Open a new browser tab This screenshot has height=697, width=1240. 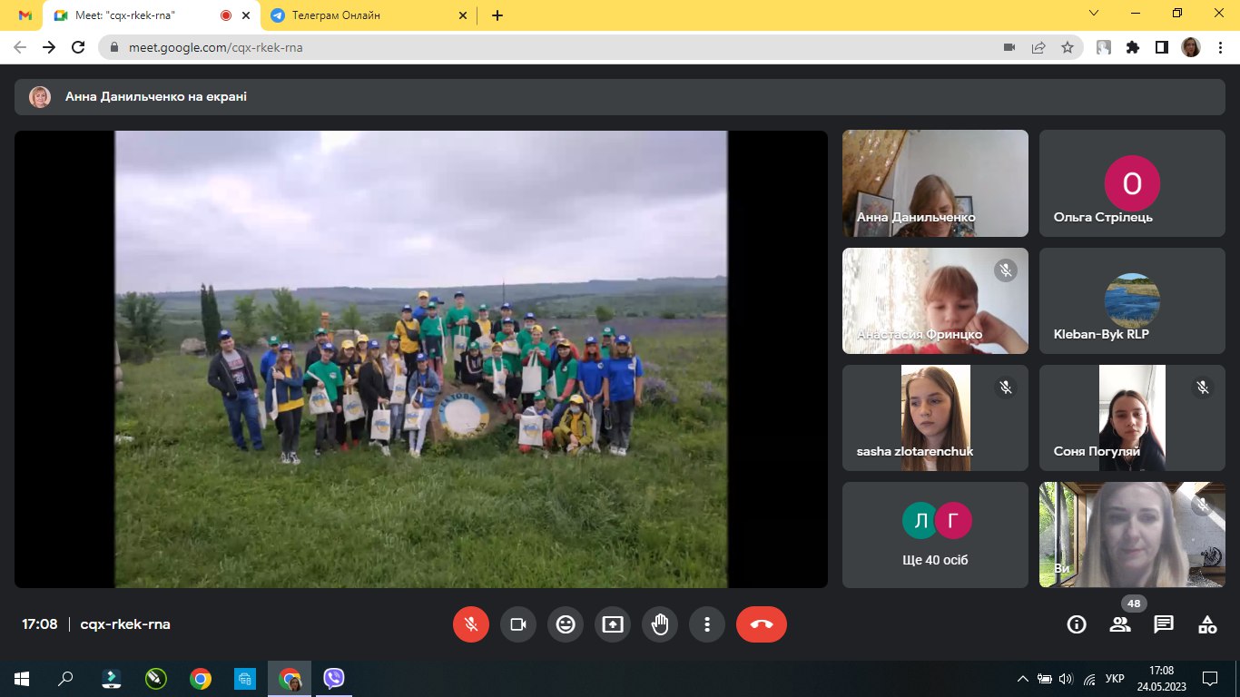tap(497, 15)
